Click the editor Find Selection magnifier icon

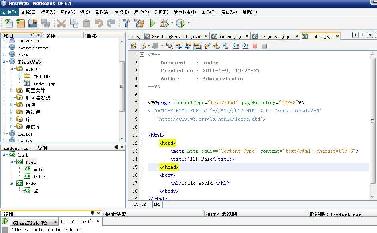click(170, 46)
